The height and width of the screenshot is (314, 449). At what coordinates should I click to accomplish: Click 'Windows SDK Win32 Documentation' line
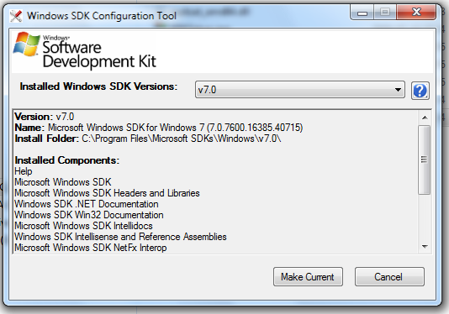pos(89,215)
